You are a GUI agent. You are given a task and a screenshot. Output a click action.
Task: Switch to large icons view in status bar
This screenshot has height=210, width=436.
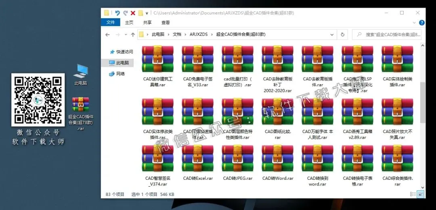(x=421, y=194)
